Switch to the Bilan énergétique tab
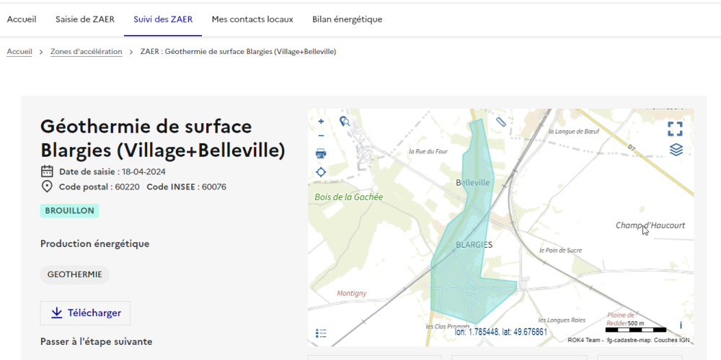 pos(347,19)
